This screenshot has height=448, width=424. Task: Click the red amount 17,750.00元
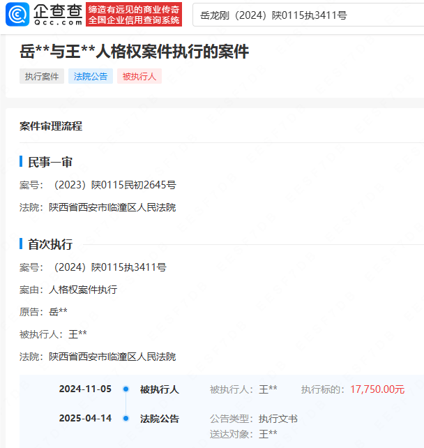(x=377, y=389)
